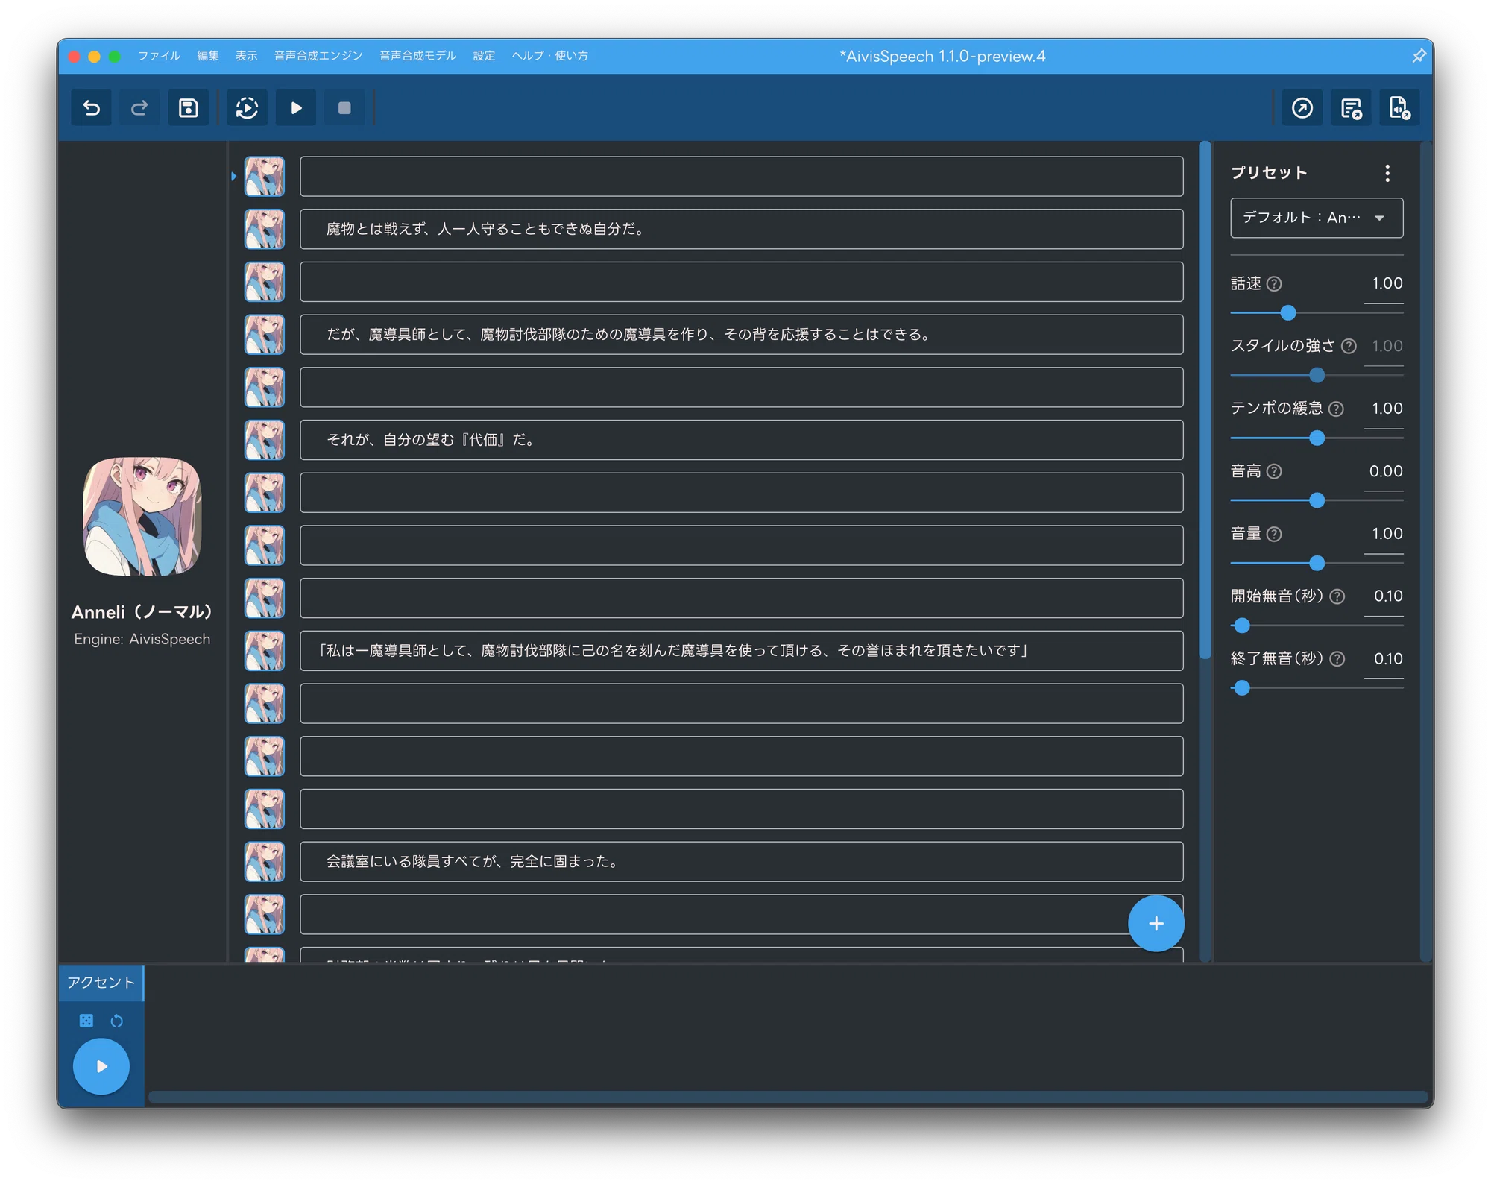
Task: Click the line それが、自分の望む『代価』だ。
Action: [x=742, y=440]
